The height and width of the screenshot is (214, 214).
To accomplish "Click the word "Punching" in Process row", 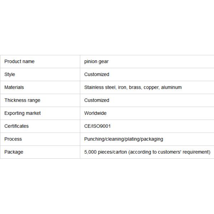I will 94,139.
